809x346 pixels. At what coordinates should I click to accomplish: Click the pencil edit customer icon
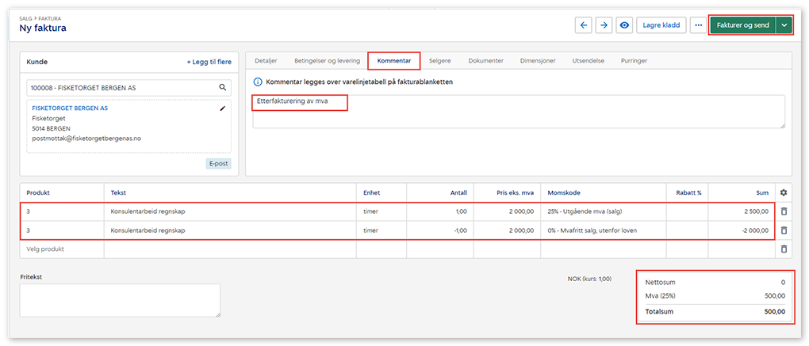(x=223, y=108)
